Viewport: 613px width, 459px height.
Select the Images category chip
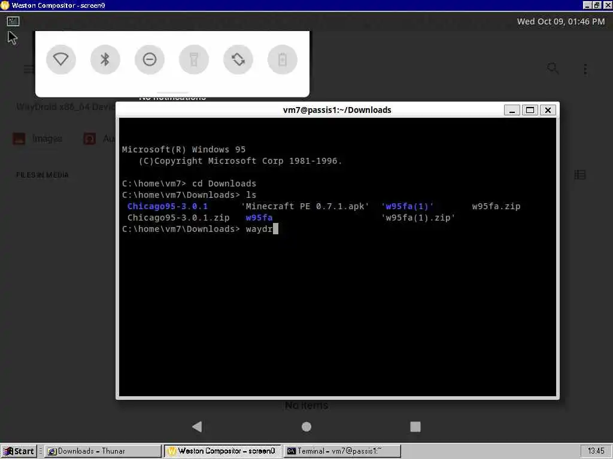[x=38, y=139]
